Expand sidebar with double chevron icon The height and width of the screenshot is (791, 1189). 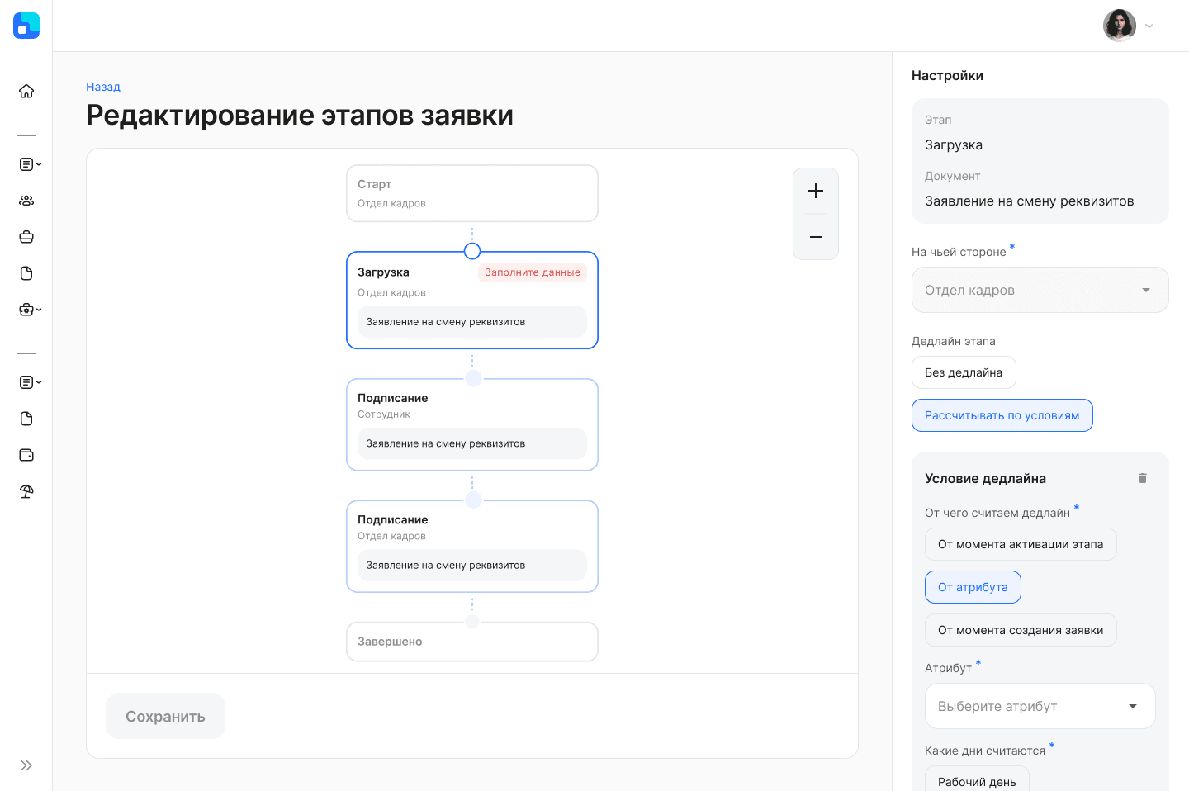click(x=26, y=765)
